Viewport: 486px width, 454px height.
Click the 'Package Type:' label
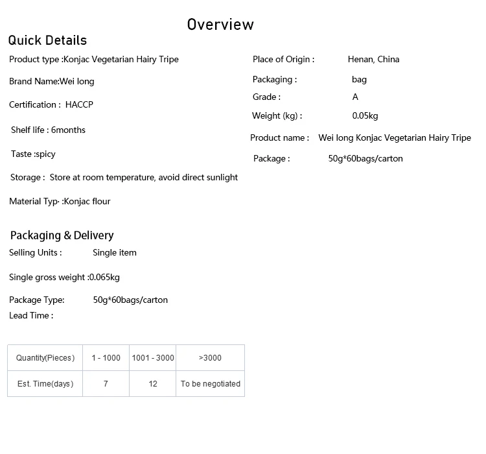pos(37,300)
